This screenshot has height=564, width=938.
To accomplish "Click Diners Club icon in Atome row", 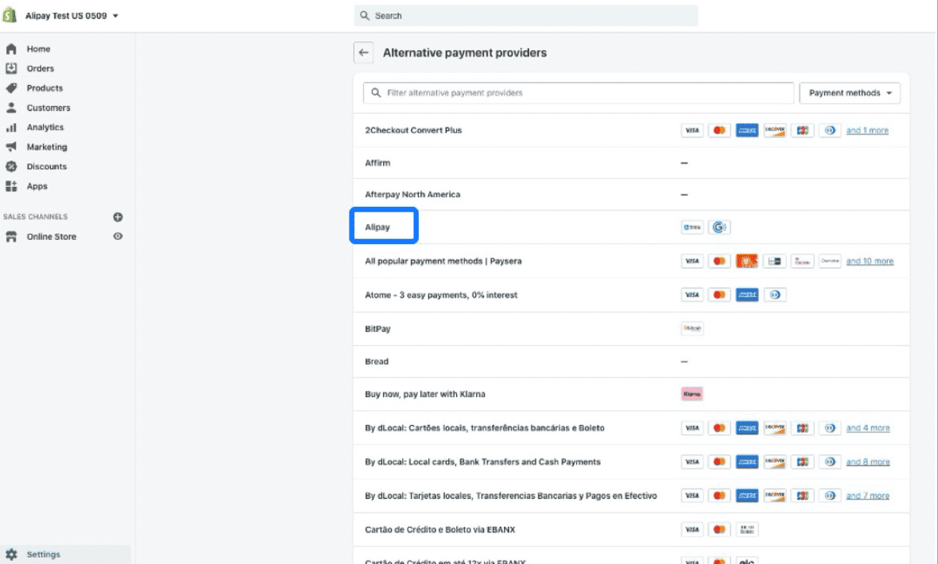I will point(775,295).
